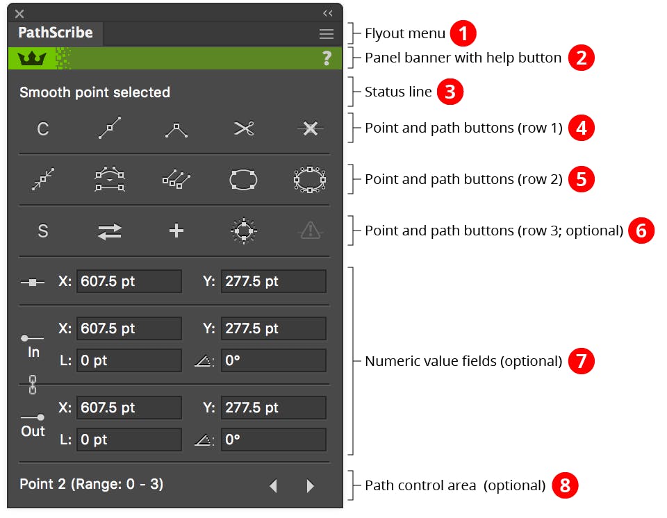Click the reverse path direction arrows icon

(109, 231)
